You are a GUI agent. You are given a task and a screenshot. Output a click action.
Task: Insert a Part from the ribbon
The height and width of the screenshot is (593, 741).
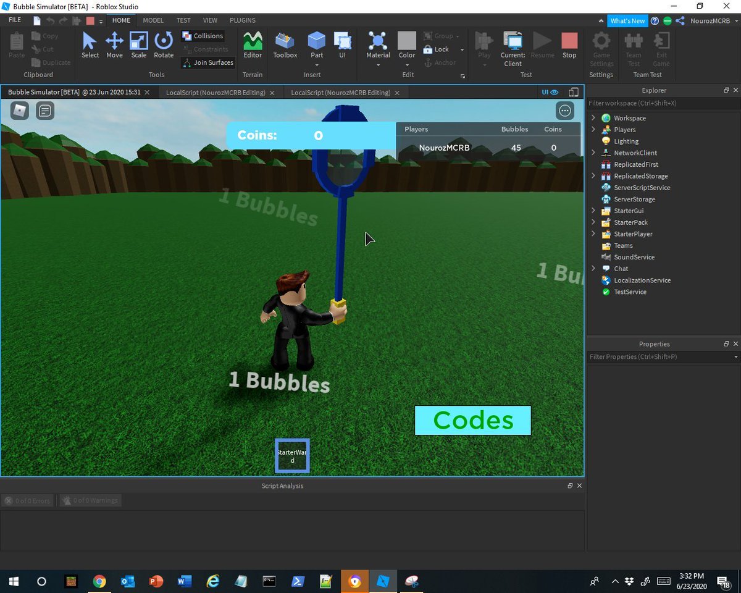(317, 41)
